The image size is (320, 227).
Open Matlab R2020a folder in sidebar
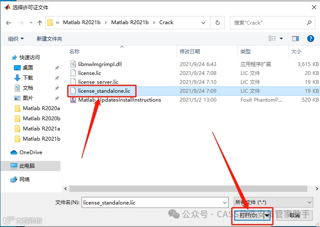coord(41,108)
